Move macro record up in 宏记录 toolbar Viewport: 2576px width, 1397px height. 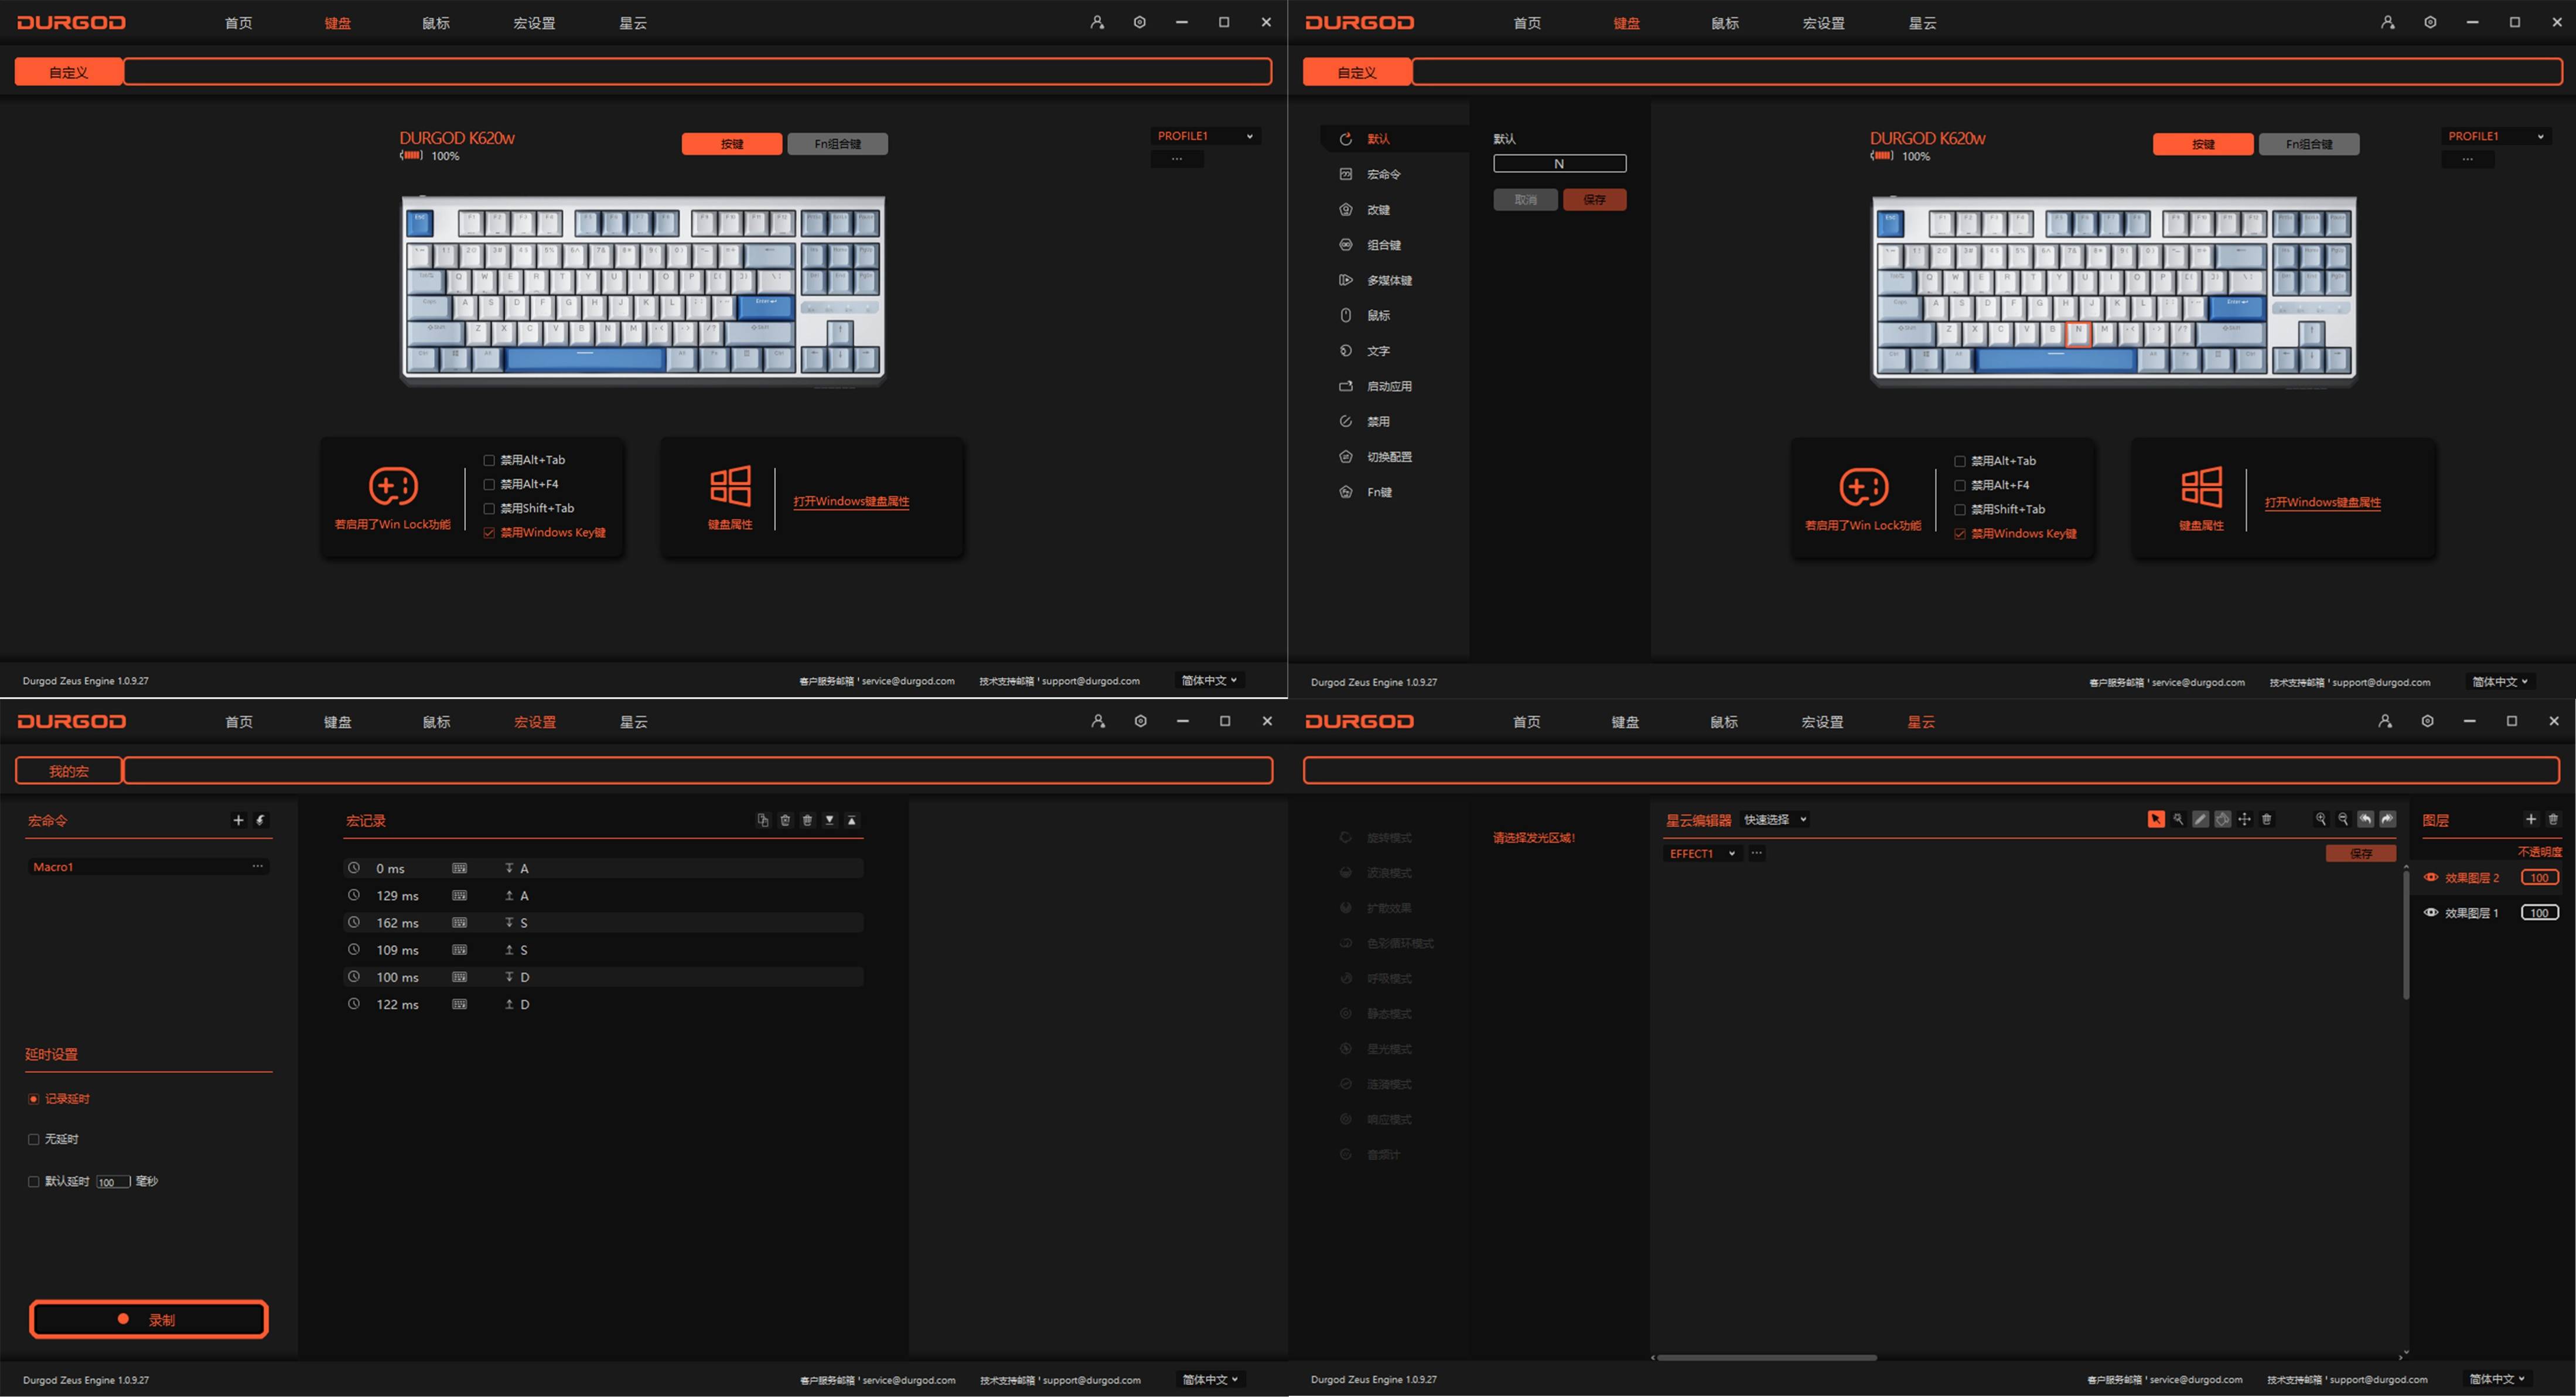851,820
